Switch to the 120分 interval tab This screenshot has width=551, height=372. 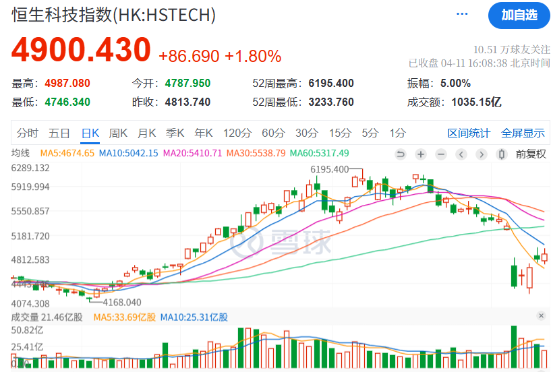[237, 133]
